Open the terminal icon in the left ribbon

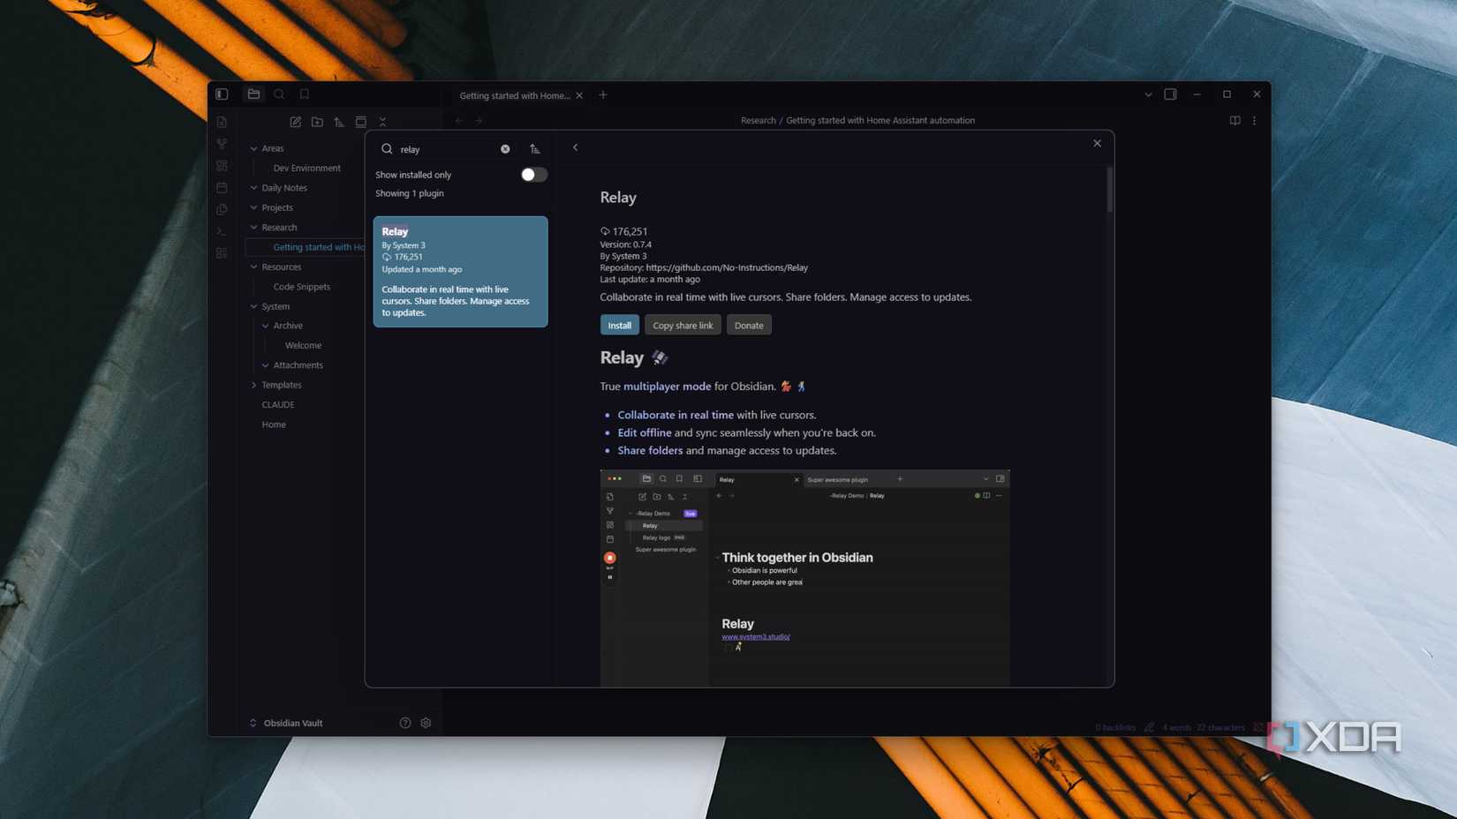pyautogui.click(x=222, y=230)
